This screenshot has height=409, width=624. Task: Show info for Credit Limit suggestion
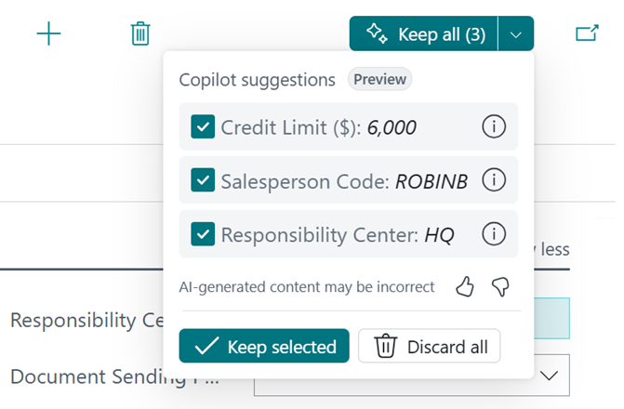[494, 127]
